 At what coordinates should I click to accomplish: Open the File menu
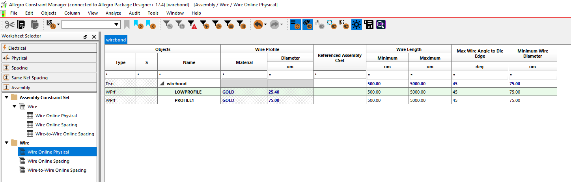tap(14, 13)
